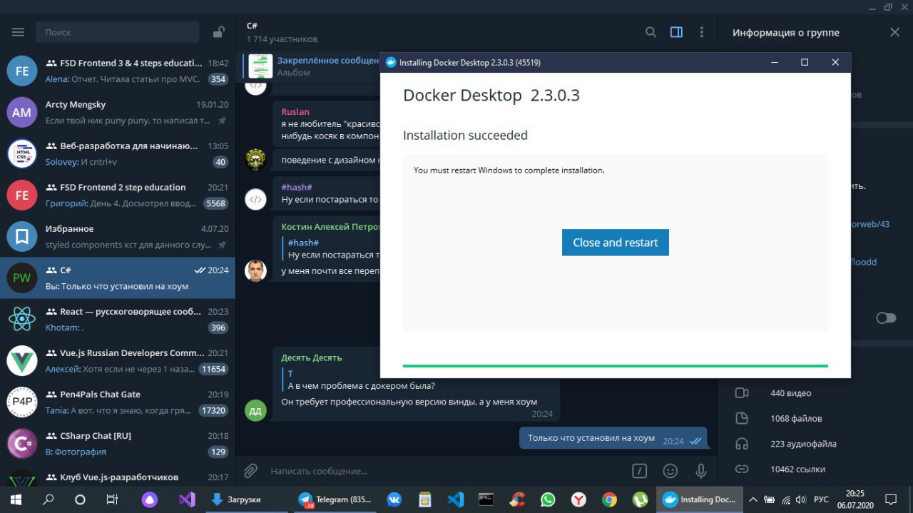Open Google Chrome from taskbar

(x=609, y=499)
